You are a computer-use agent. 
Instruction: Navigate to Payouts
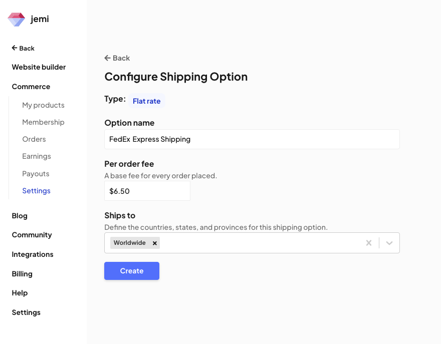click(36, 174)
